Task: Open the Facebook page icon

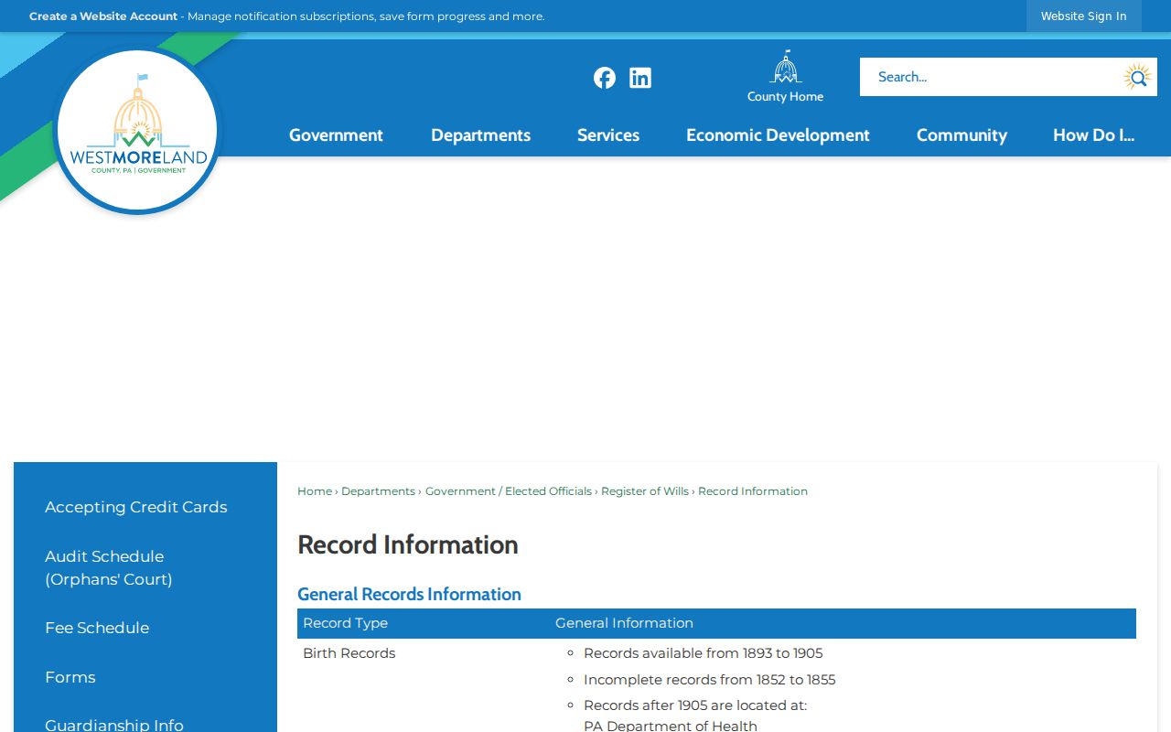Action: (x=605, y=78)
